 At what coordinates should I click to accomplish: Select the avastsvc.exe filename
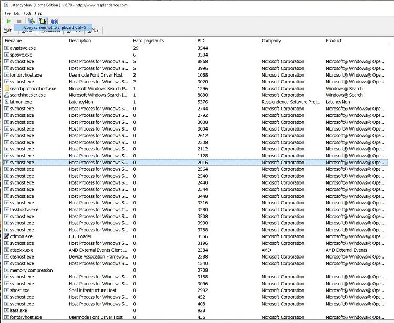pyautogui.click(x=23, y=48)
